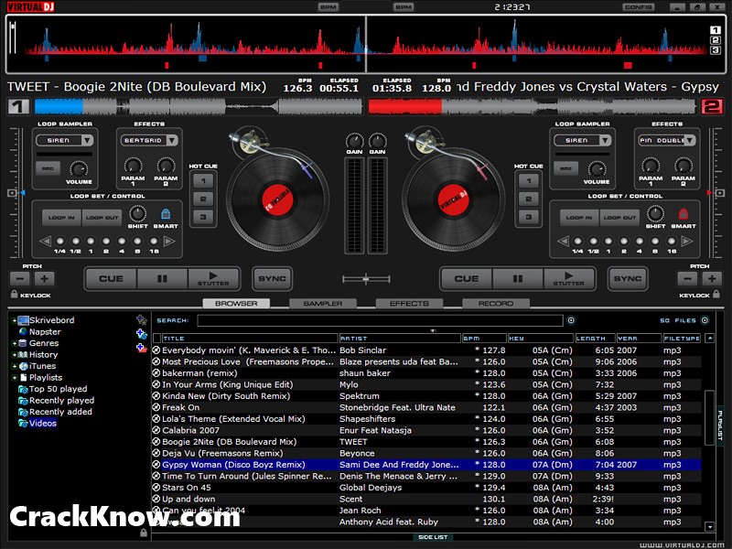Expand the Skrivebord tree node
Image resolution: width=732 pixels, height=549 pixels.
point(15,321)
